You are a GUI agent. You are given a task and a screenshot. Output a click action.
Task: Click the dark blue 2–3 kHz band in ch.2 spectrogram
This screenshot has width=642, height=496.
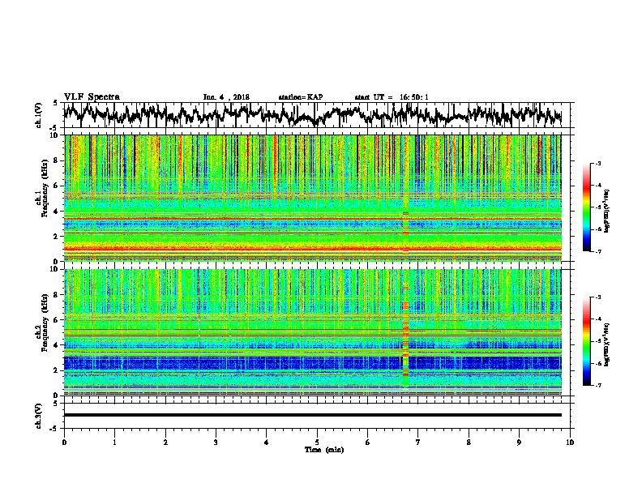[312, 363]
